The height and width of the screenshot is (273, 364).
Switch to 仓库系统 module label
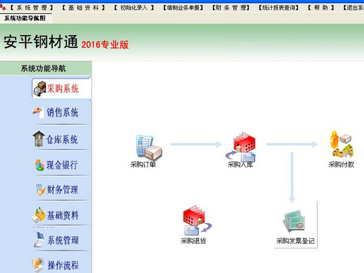tap(62, 140)
